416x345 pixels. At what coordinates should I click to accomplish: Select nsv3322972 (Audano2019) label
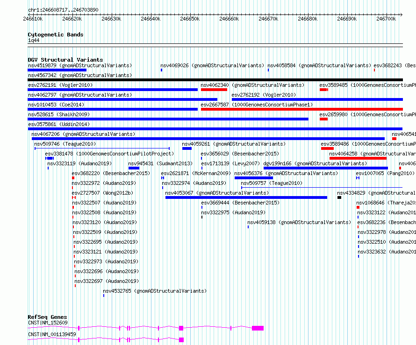coord(104,183)
